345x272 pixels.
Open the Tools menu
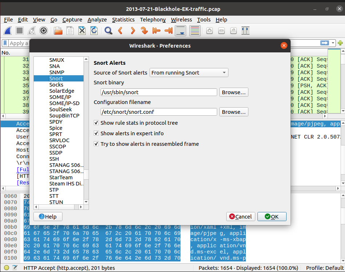coord(204,20)
